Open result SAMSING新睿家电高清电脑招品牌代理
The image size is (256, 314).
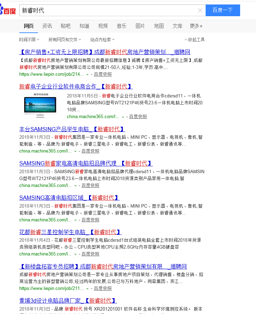[x=86, y=164]
